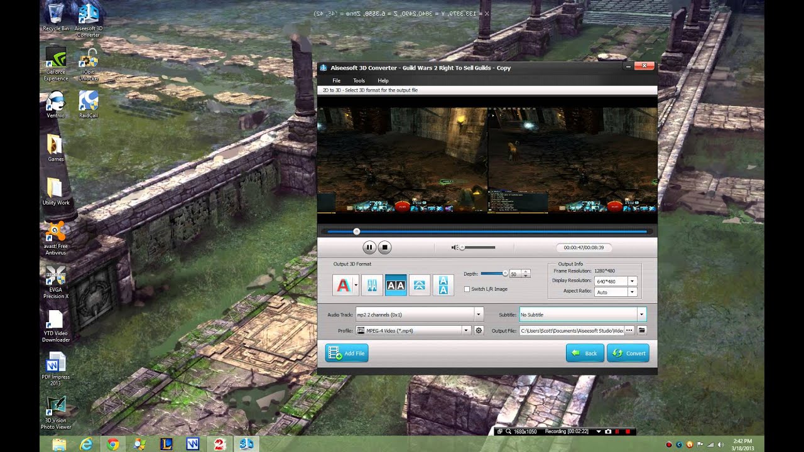Click the left 2D preview frame
Viewport: 804px width, 452px height.
[x=402, y=160]
